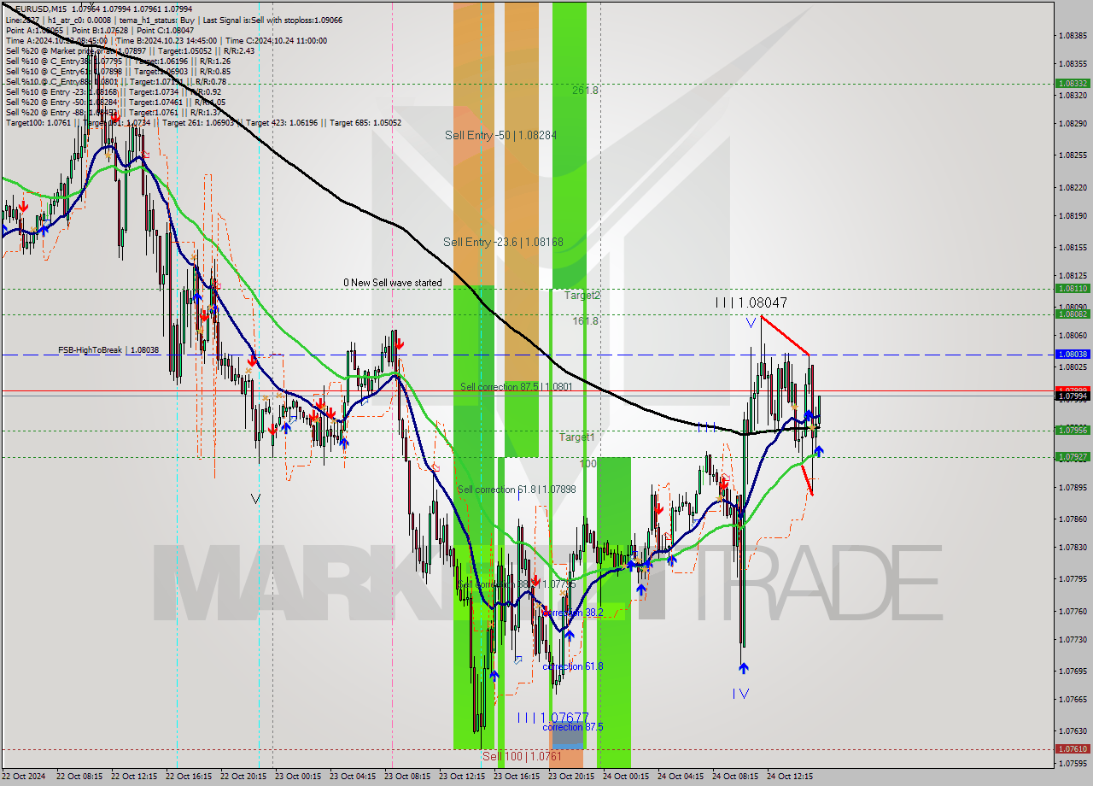This screenshot has width=1093, height=786.
Task: Click the green 1.08110 price tag
Action: pos(1073,289)
